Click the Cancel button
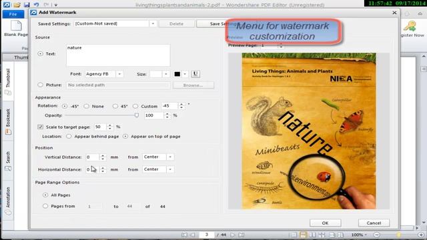 pos(374,223)
